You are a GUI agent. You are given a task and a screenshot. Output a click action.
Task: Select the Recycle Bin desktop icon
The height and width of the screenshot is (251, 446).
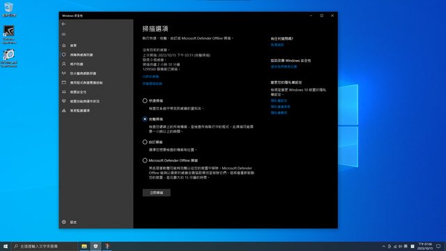pos(9,9)
